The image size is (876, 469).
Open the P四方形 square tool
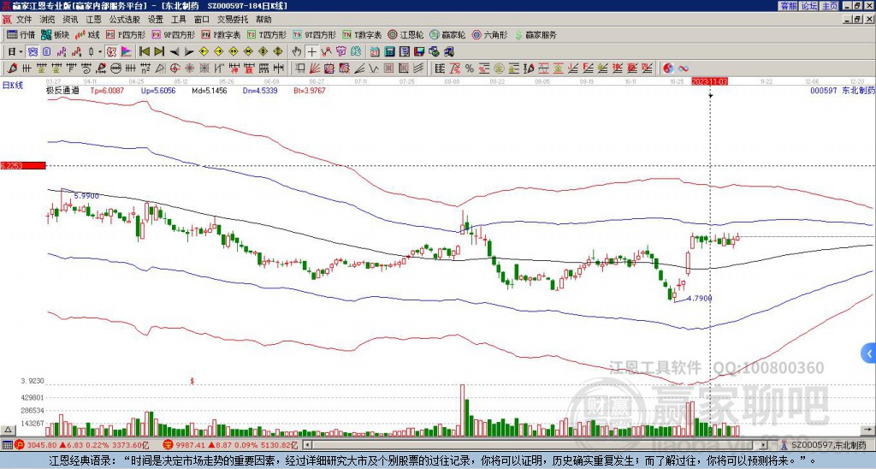pyautogui.click(x=127, y=34)
